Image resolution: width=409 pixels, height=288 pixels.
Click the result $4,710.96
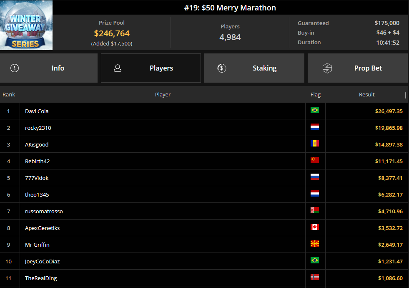pyautogui.click(x=390, y=212)
